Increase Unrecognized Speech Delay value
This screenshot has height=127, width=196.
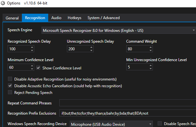91,47
